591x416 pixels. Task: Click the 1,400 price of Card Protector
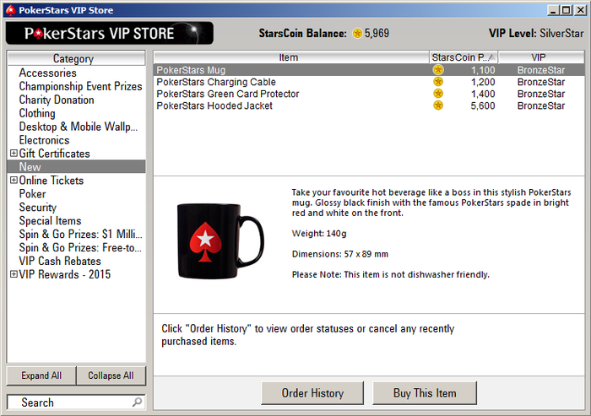click(x=483, y=94)
